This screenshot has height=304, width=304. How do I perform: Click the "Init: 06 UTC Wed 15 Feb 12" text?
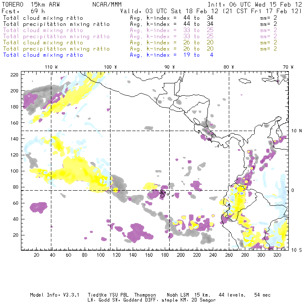[255, 5]
